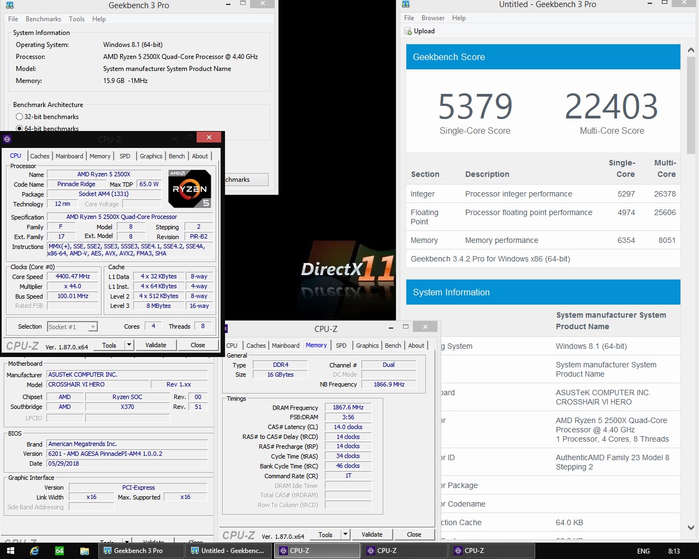
Task: Click the 8:13 clock in system tray
Action: pos(674,551)
